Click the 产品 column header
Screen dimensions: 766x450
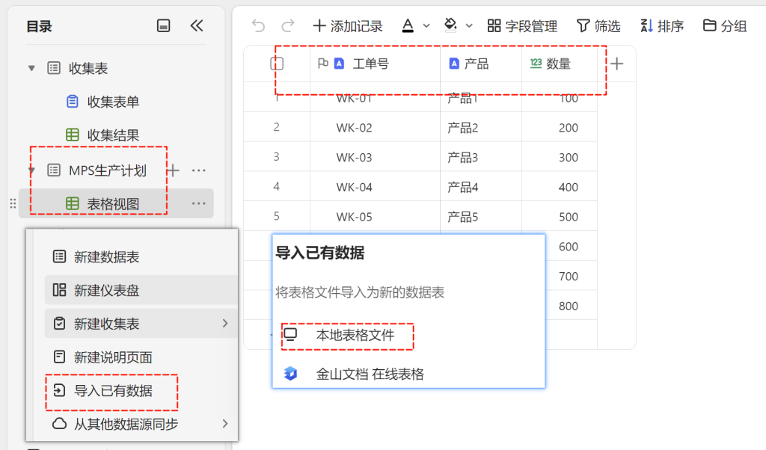(477, 64)
